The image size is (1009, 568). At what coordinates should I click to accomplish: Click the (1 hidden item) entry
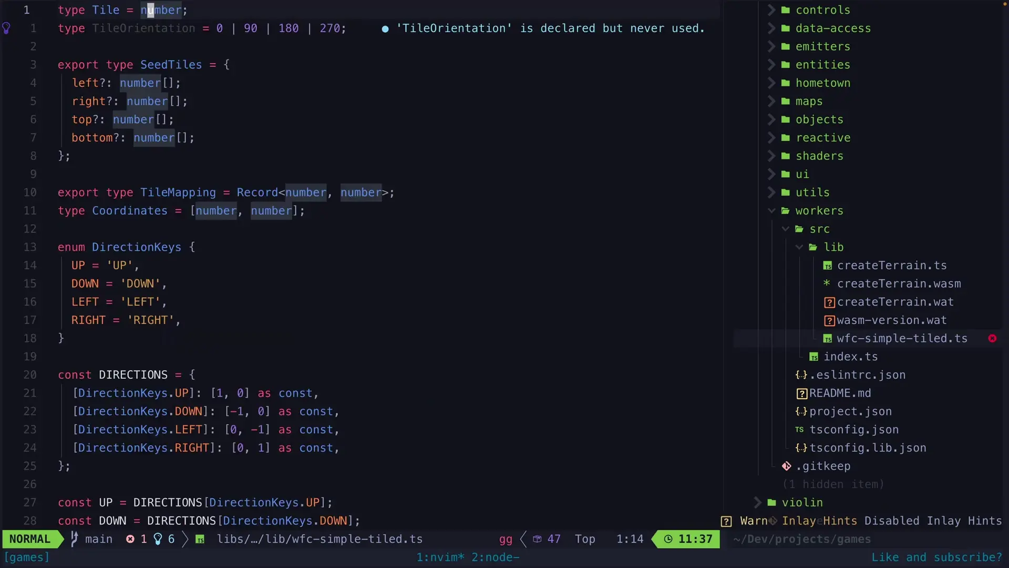click(833, 484)
